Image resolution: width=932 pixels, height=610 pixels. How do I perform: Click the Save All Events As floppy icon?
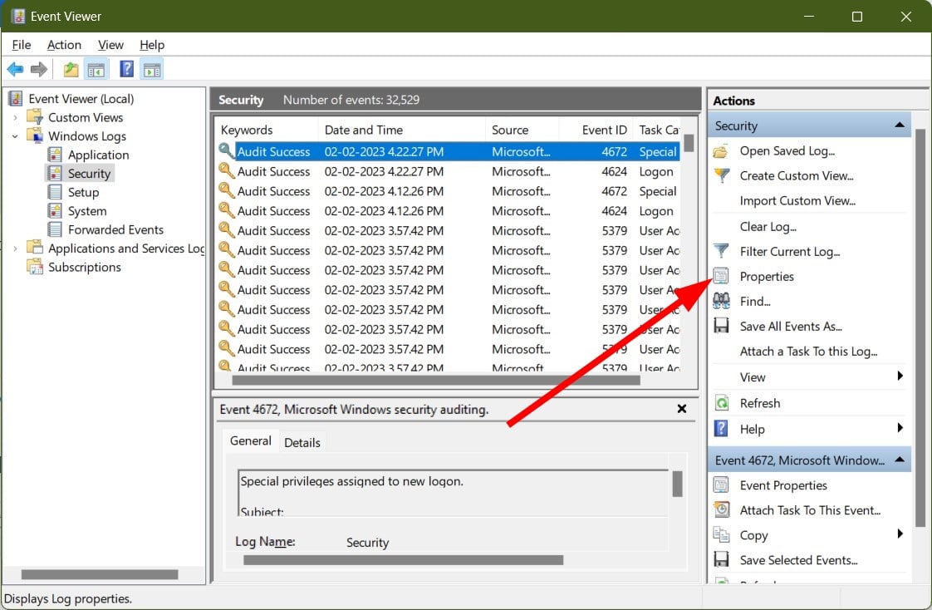point(721,326)
